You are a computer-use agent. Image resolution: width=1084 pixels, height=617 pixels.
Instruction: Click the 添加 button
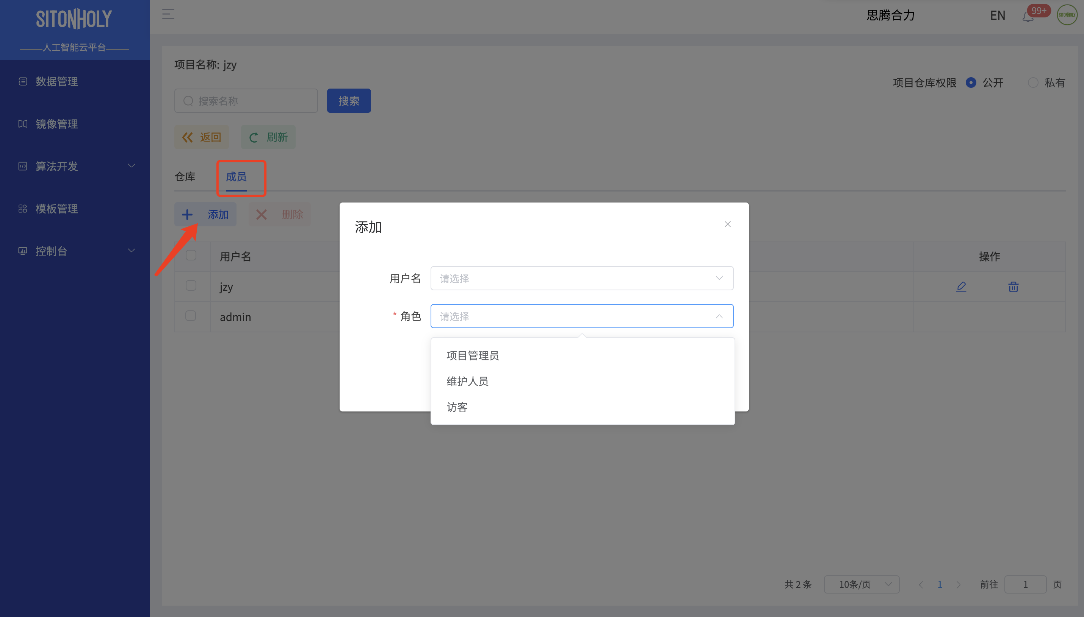[x=205, y=214]
